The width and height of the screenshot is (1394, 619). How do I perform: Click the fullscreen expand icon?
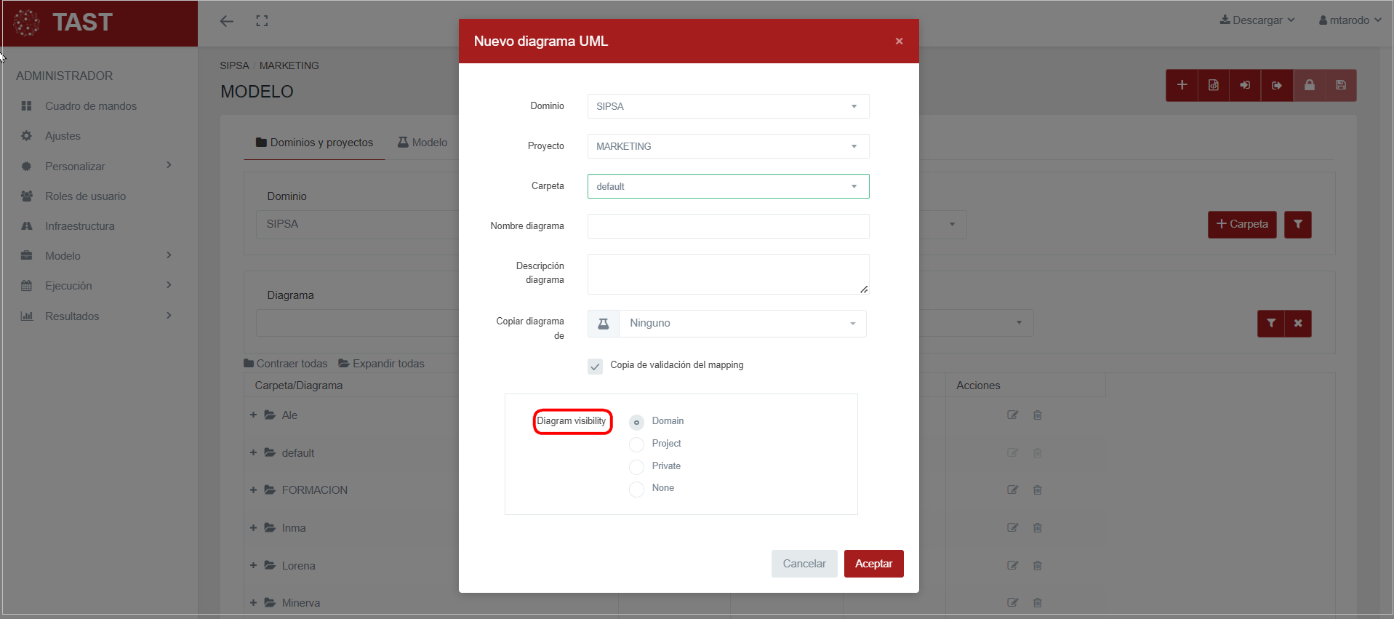[x=262, y=21]
